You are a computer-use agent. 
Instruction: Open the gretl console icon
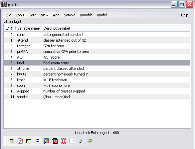pos(29,141)
